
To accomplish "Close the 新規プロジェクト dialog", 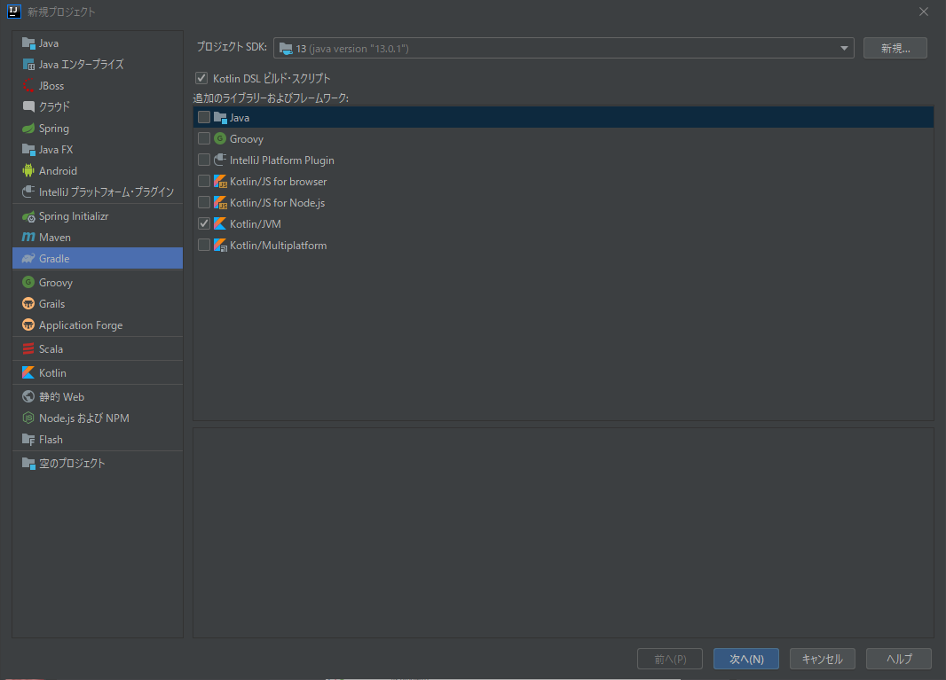I will [x=924, y=12].
